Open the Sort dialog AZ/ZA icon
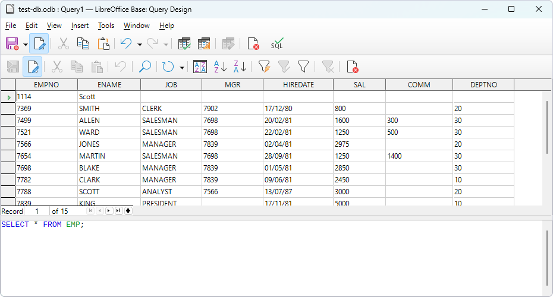The width and height of the screenshot is (553, 297). point(200,67)
